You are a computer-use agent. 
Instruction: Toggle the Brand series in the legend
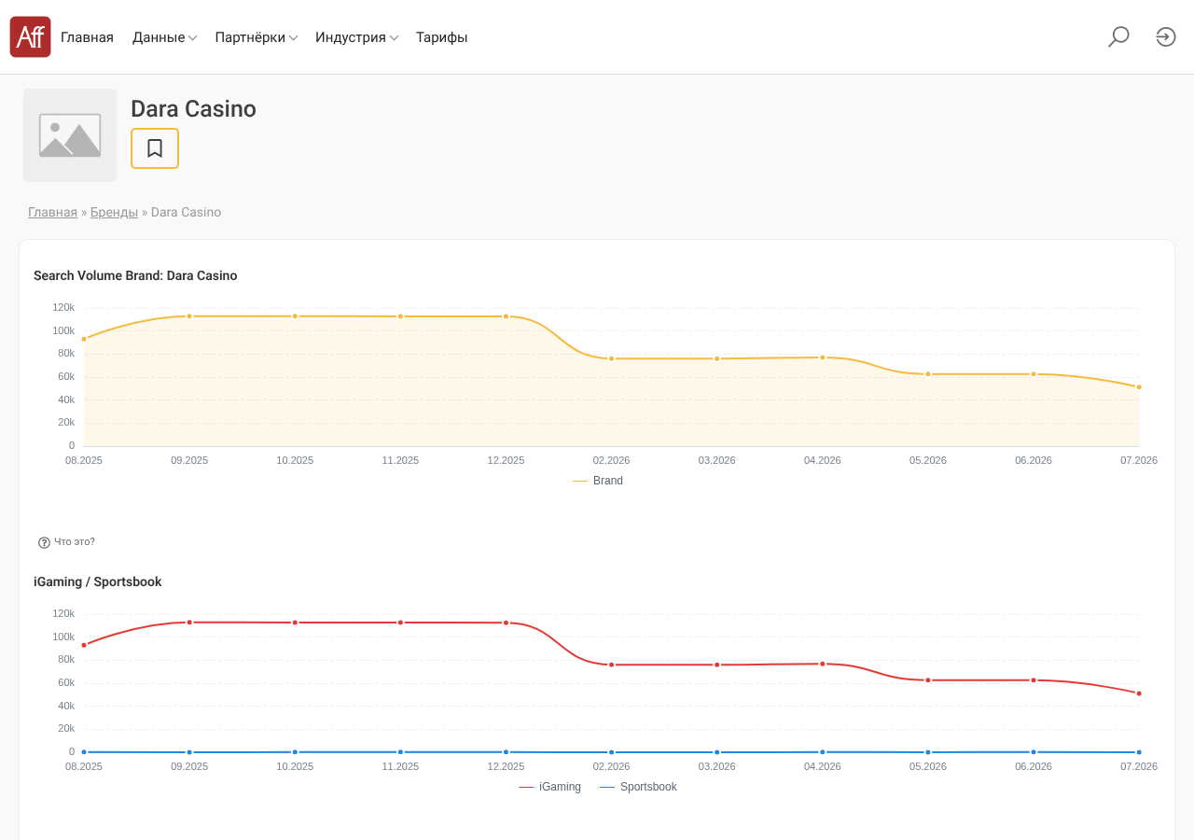[x=598, y=481]
